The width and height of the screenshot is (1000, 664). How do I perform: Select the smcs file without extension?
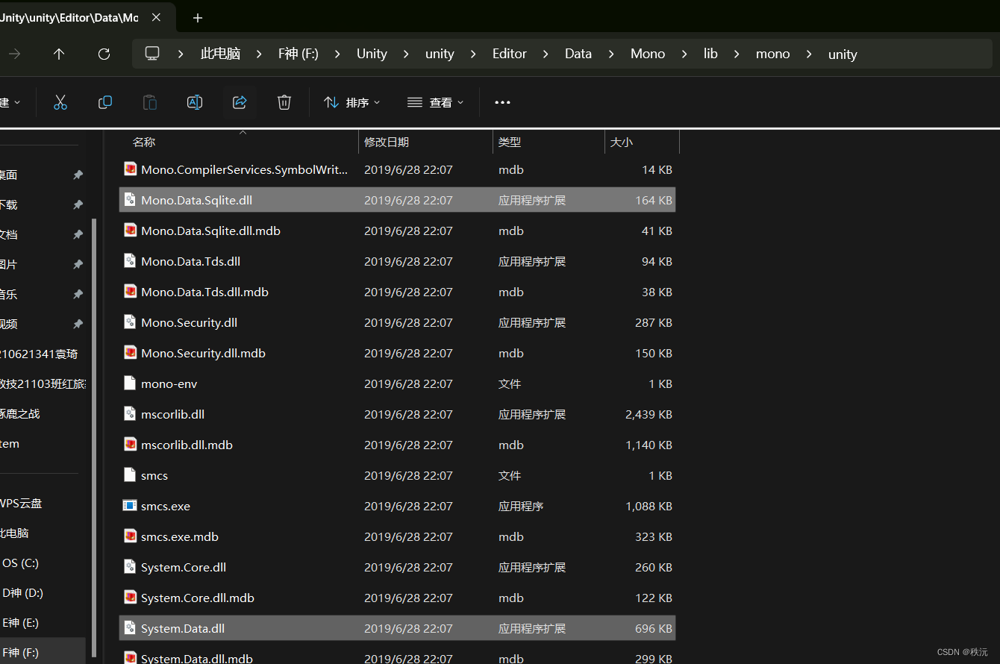click(x=397, y=475)
